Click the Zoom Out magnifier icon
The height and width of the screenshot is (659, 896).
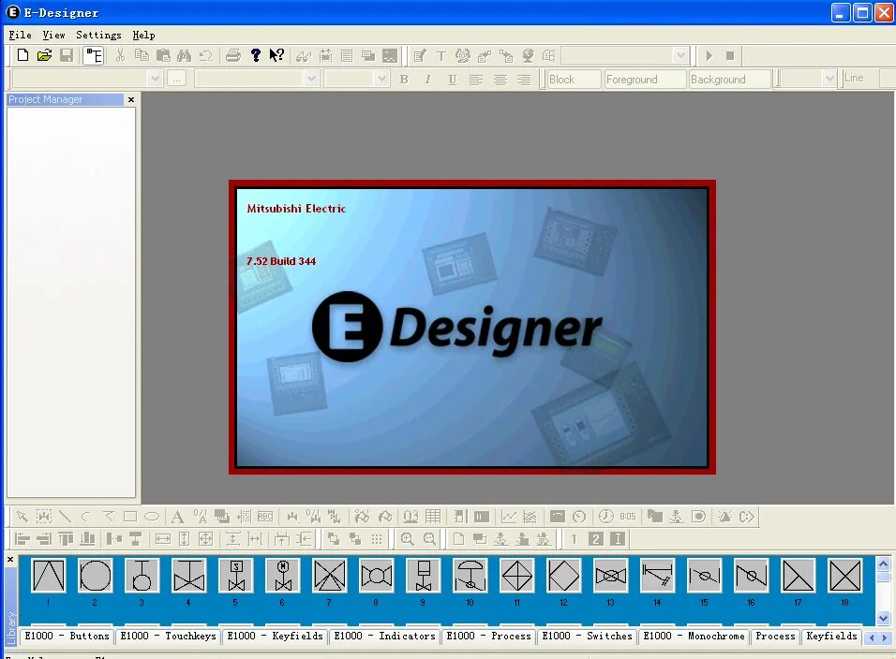coord(430,539)
